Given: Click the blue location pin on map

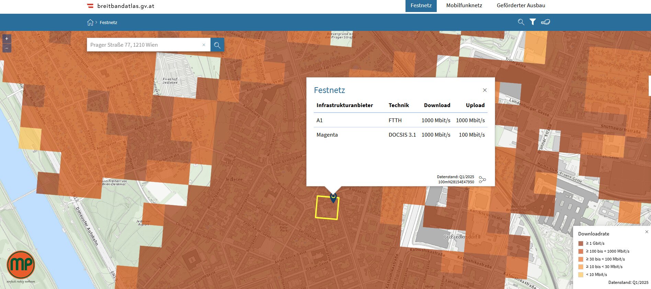Looking at the screenshot, I should pos(333,198).
